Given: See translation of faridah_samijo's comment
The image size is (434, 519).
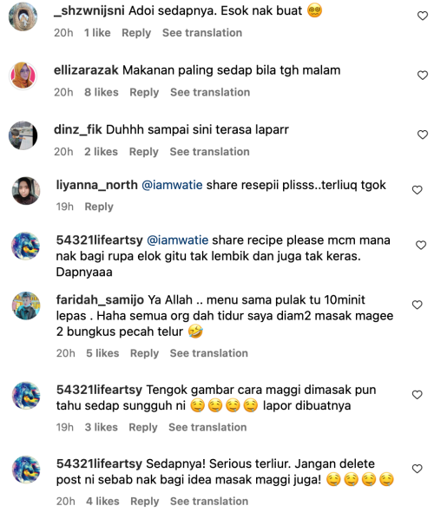Looking at the screenshot, I should [209, 353].
